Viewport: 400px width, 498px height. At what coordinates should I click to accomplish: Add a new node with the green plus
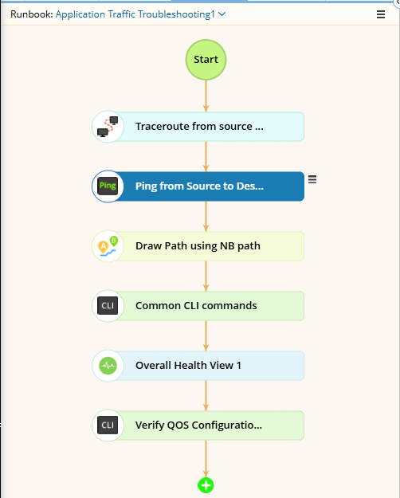pos(206,485)
